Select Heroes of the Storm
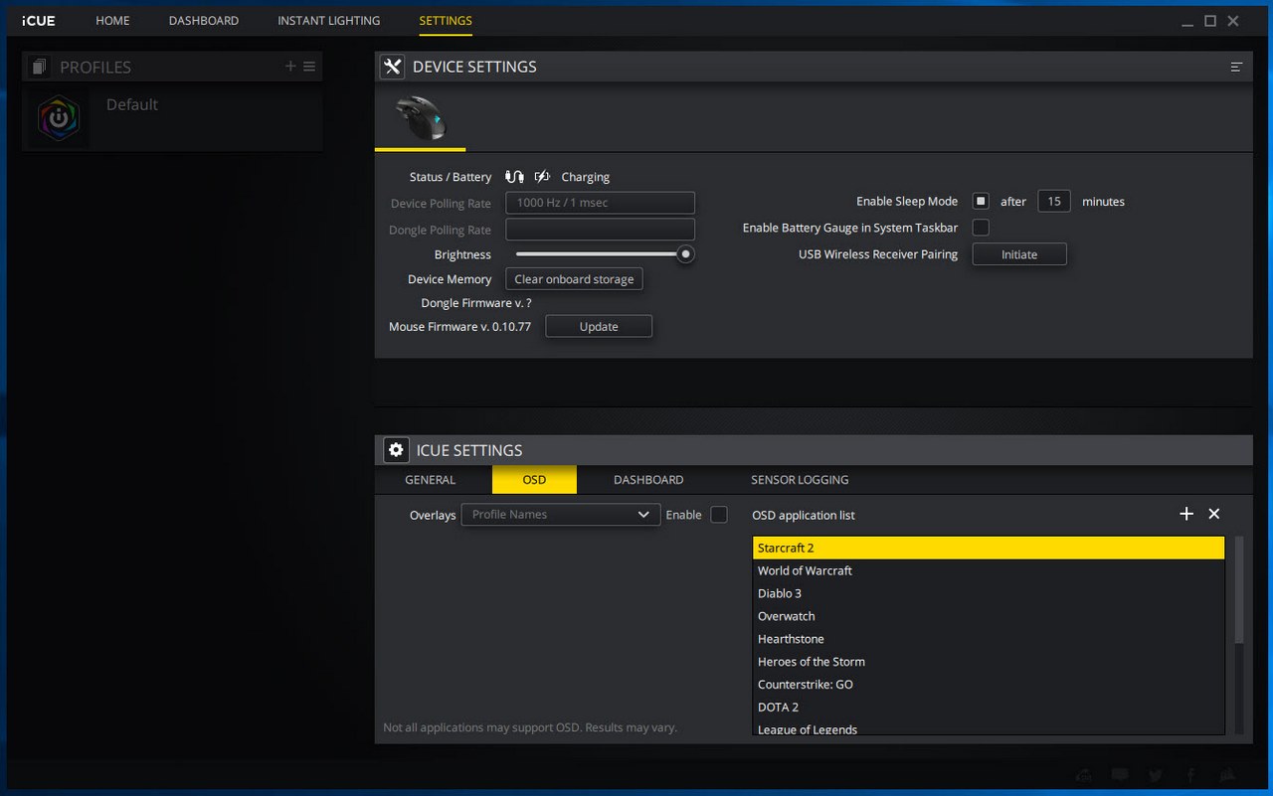Viewport: 1273px width, 796px height. (x=989, y=662)
